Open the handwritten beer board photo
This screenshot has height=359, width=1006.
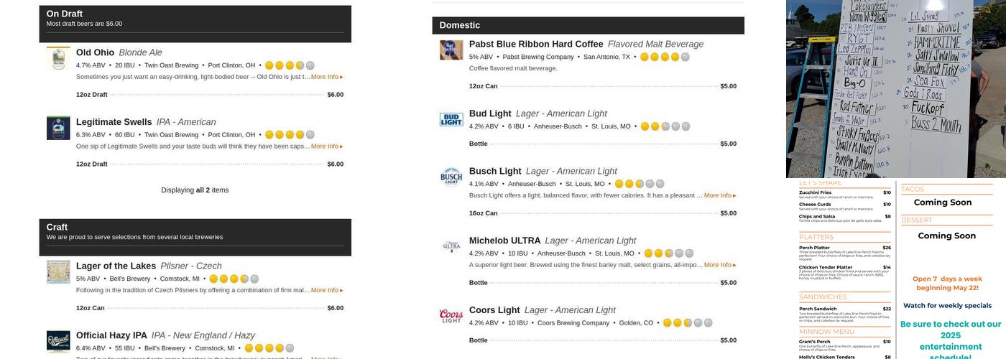[895, 89]
